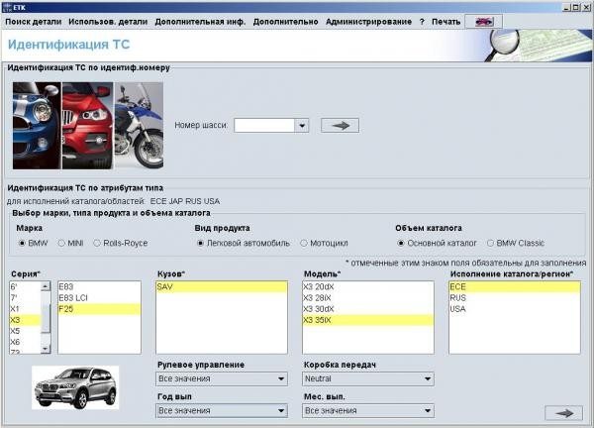The image size is (594, 428).
Task: Select model X3 30dX
Action: pos(368,309)
